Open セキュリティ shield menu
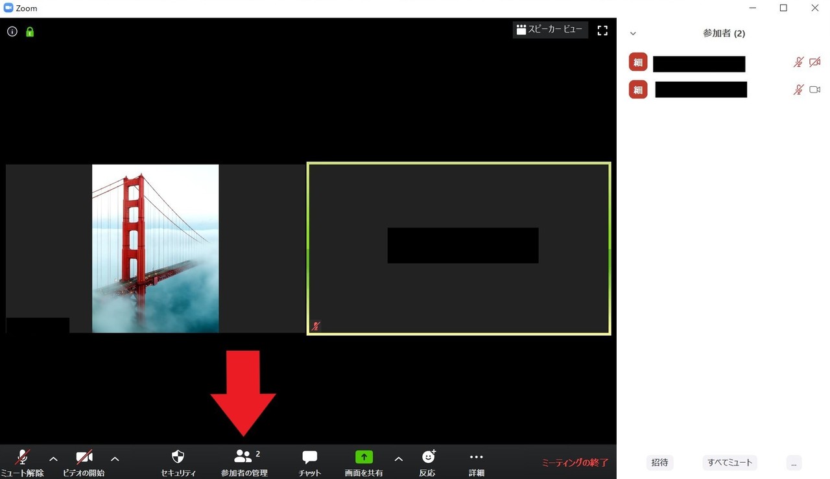 coord(178,463)
